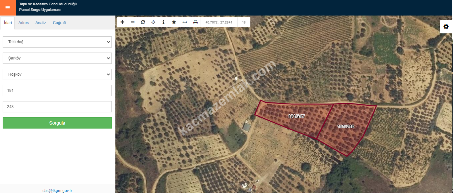453x193 pixels.
Task: Switch to the Analiz tab
Action: (x=41, y=23)
